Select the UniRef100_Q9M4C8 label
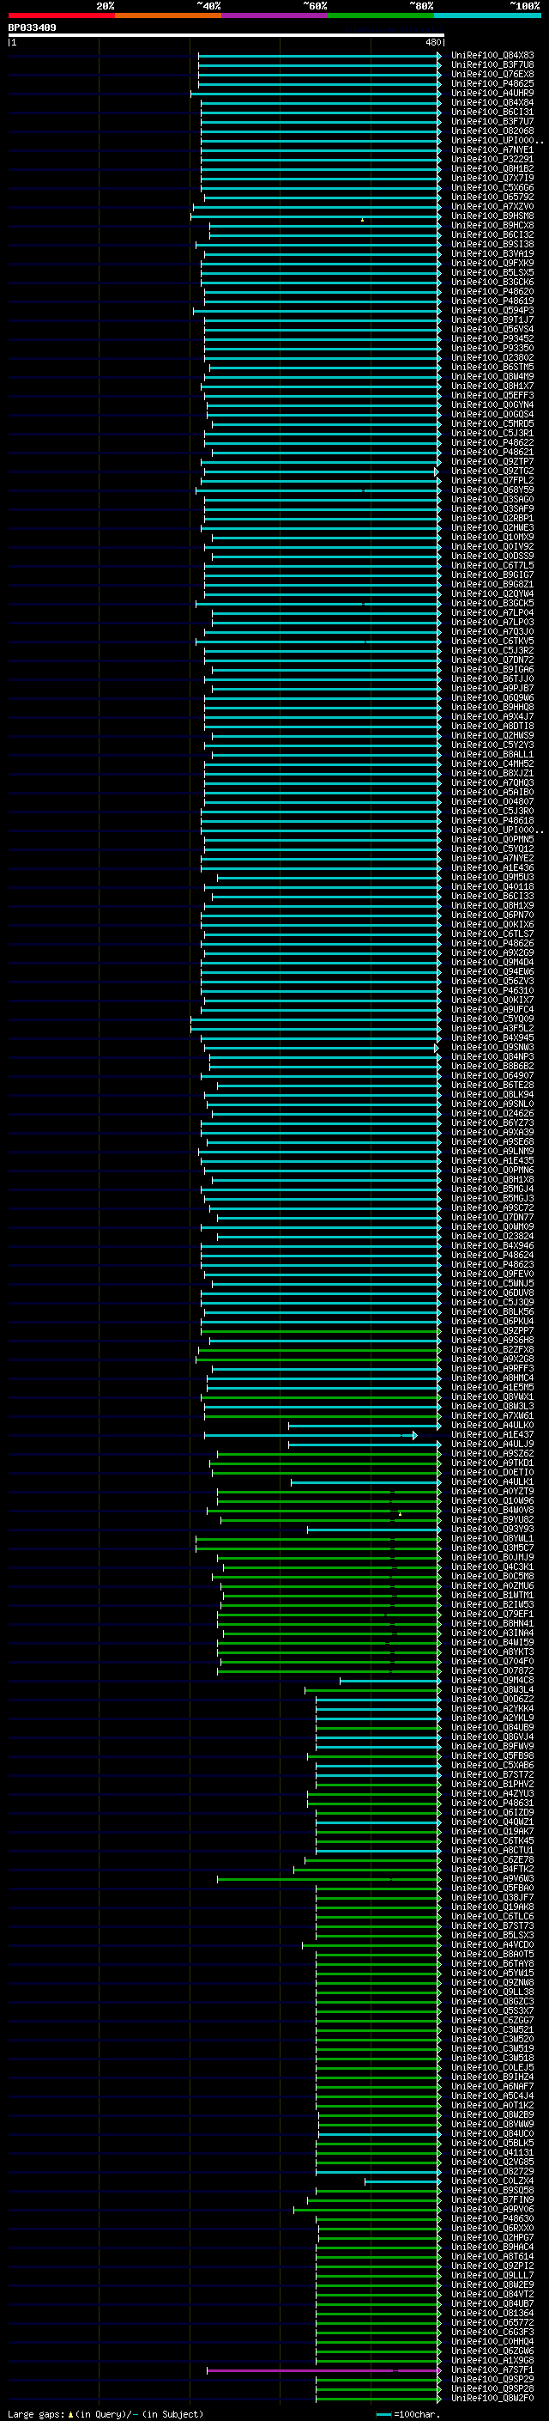The image size is (549, 2421). [x=492, y=1681]
